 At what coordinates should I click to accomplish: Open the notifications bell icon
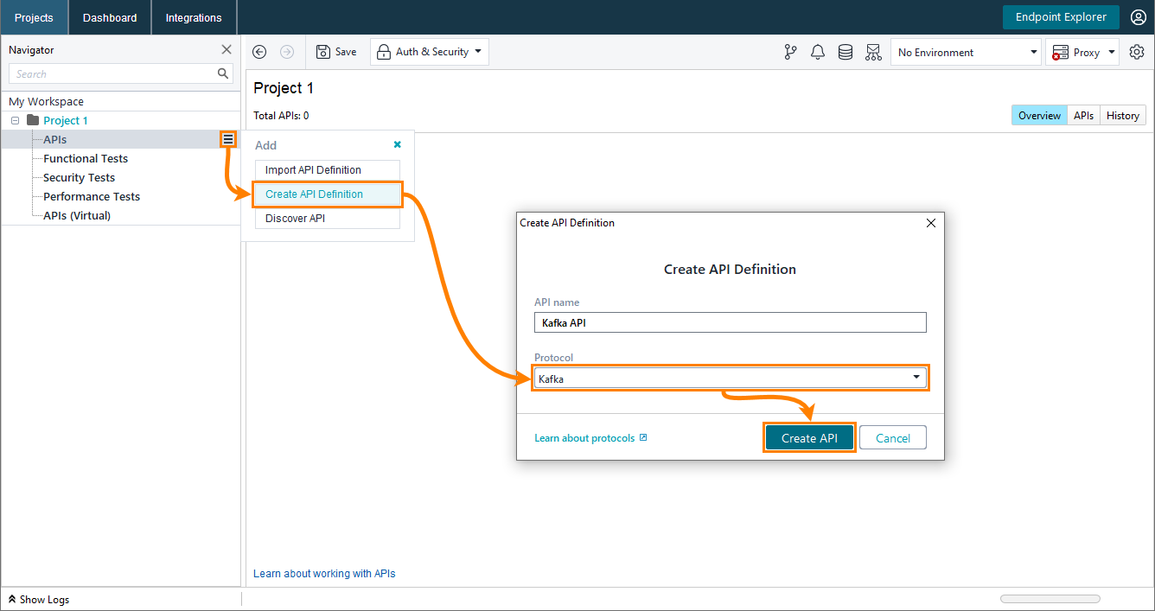817,52
